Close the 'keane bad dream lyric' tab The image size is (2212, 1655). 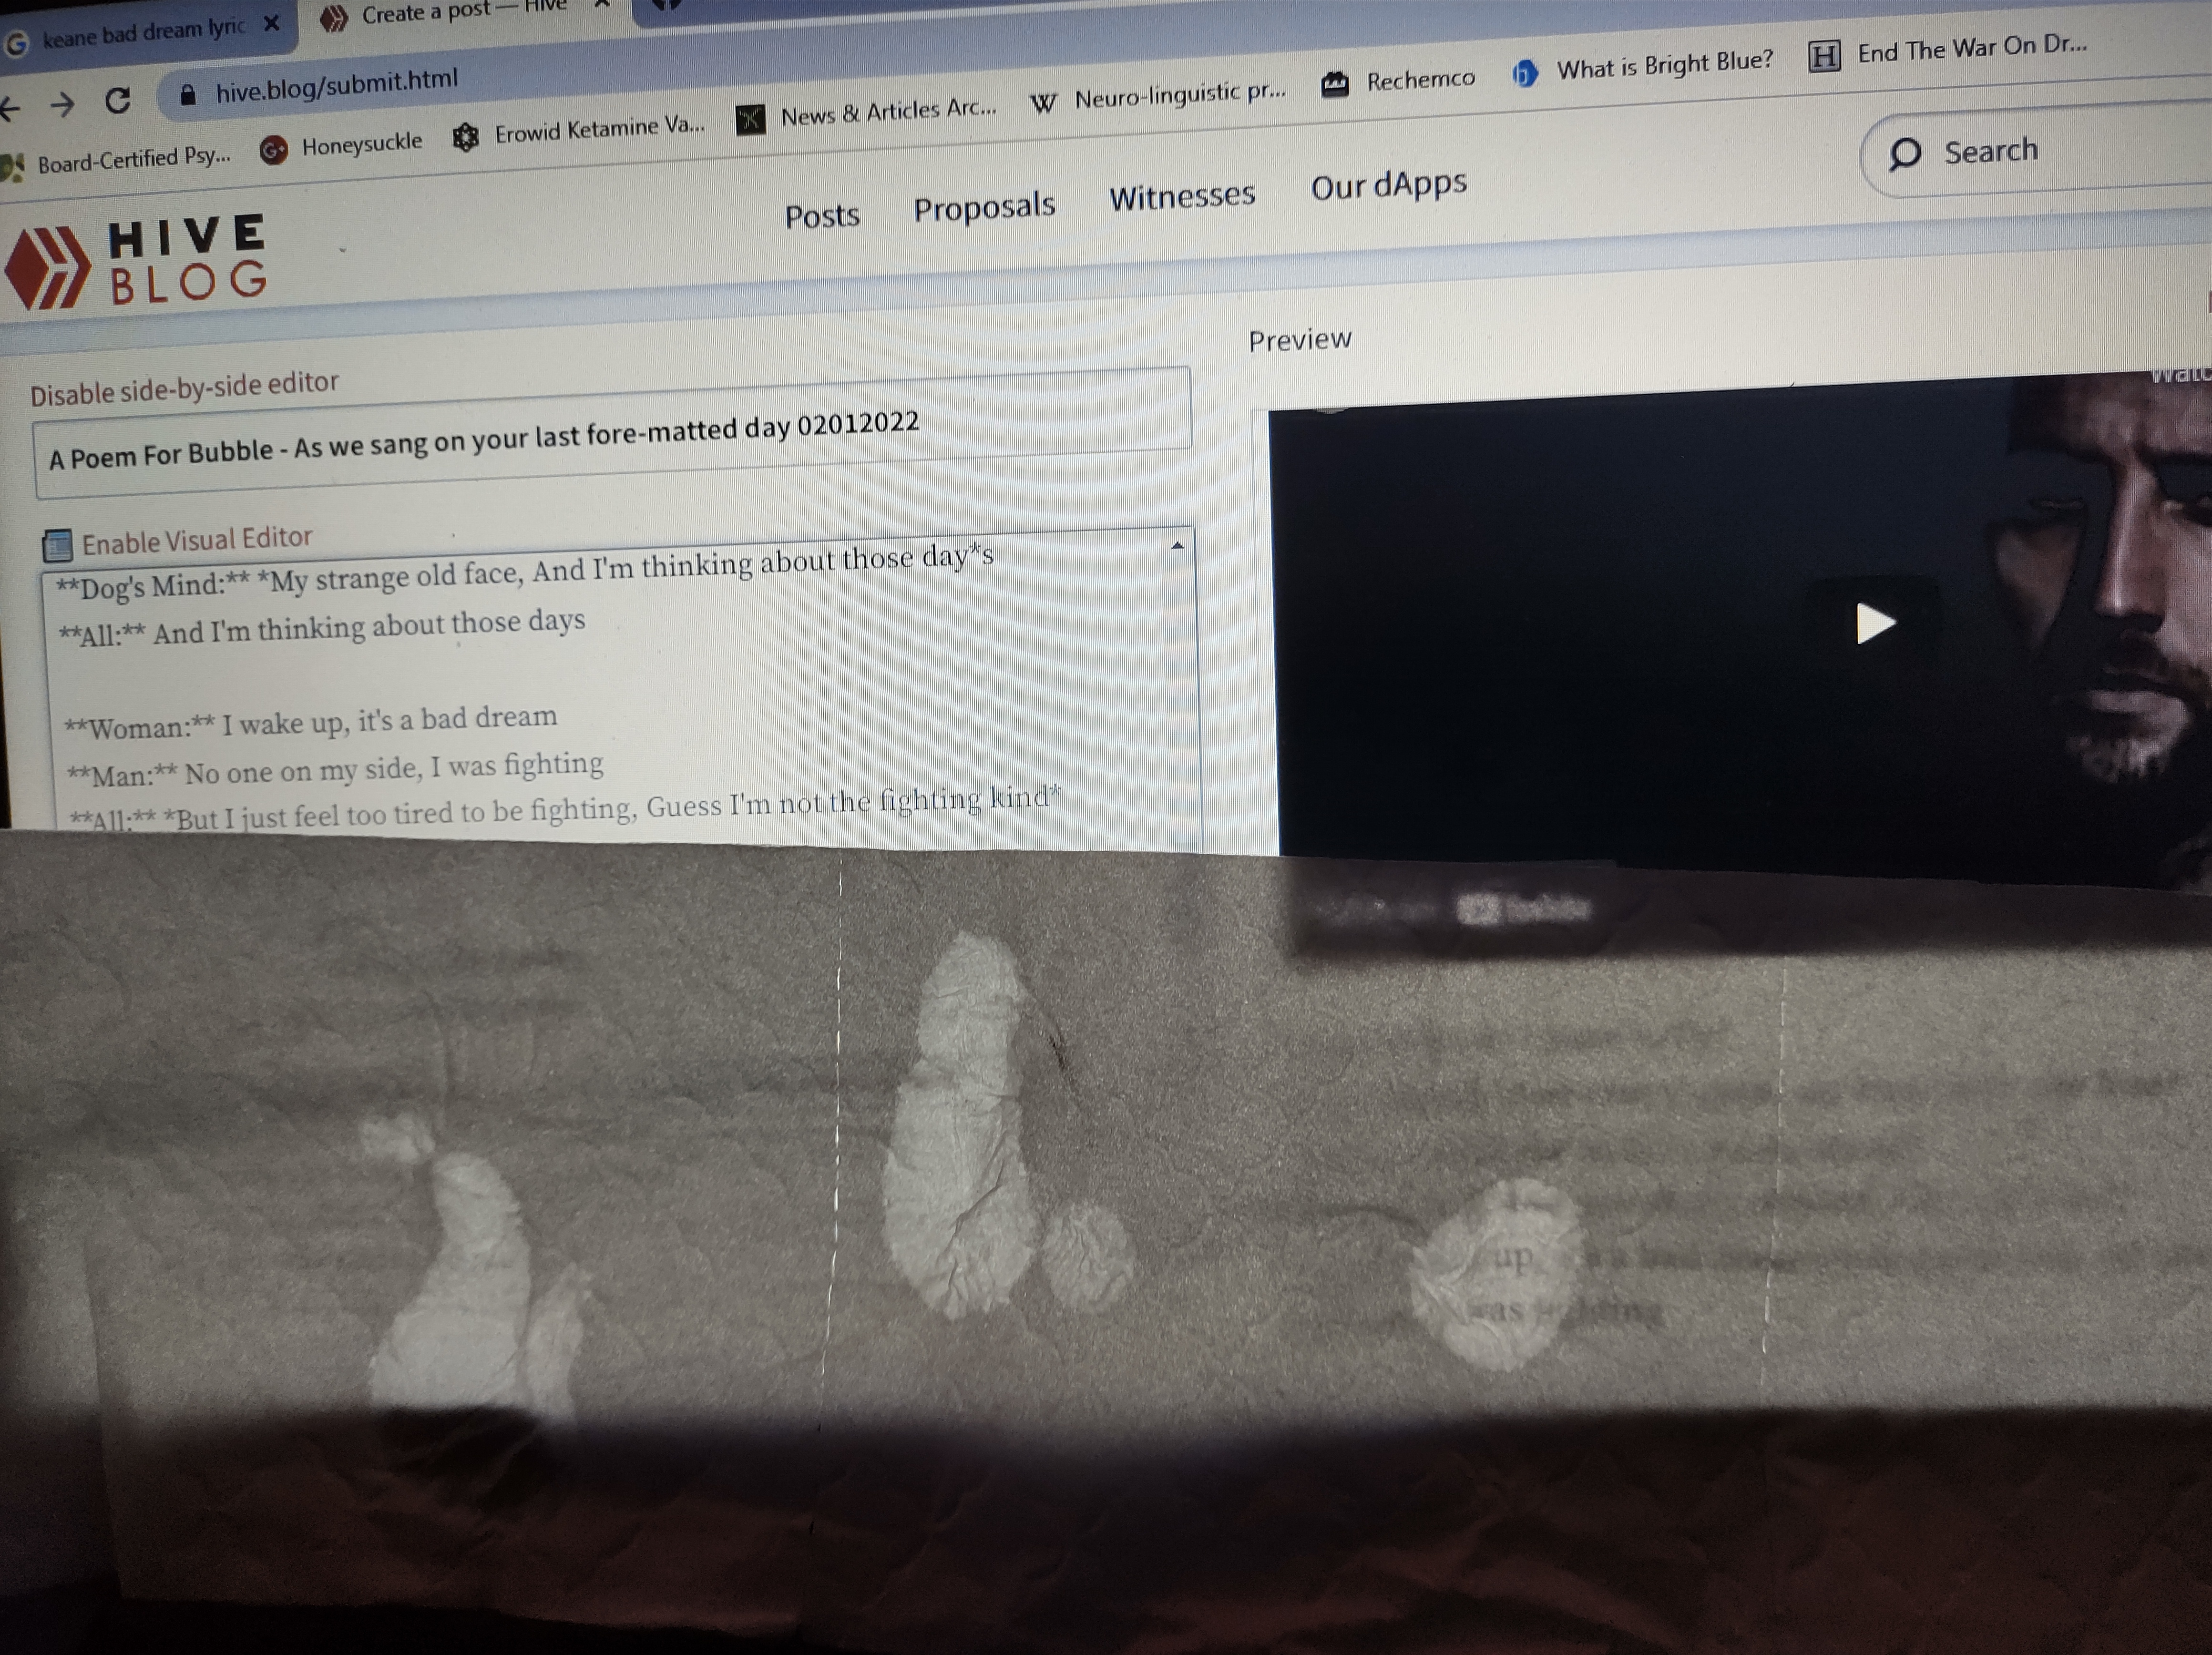pos(271,23)
